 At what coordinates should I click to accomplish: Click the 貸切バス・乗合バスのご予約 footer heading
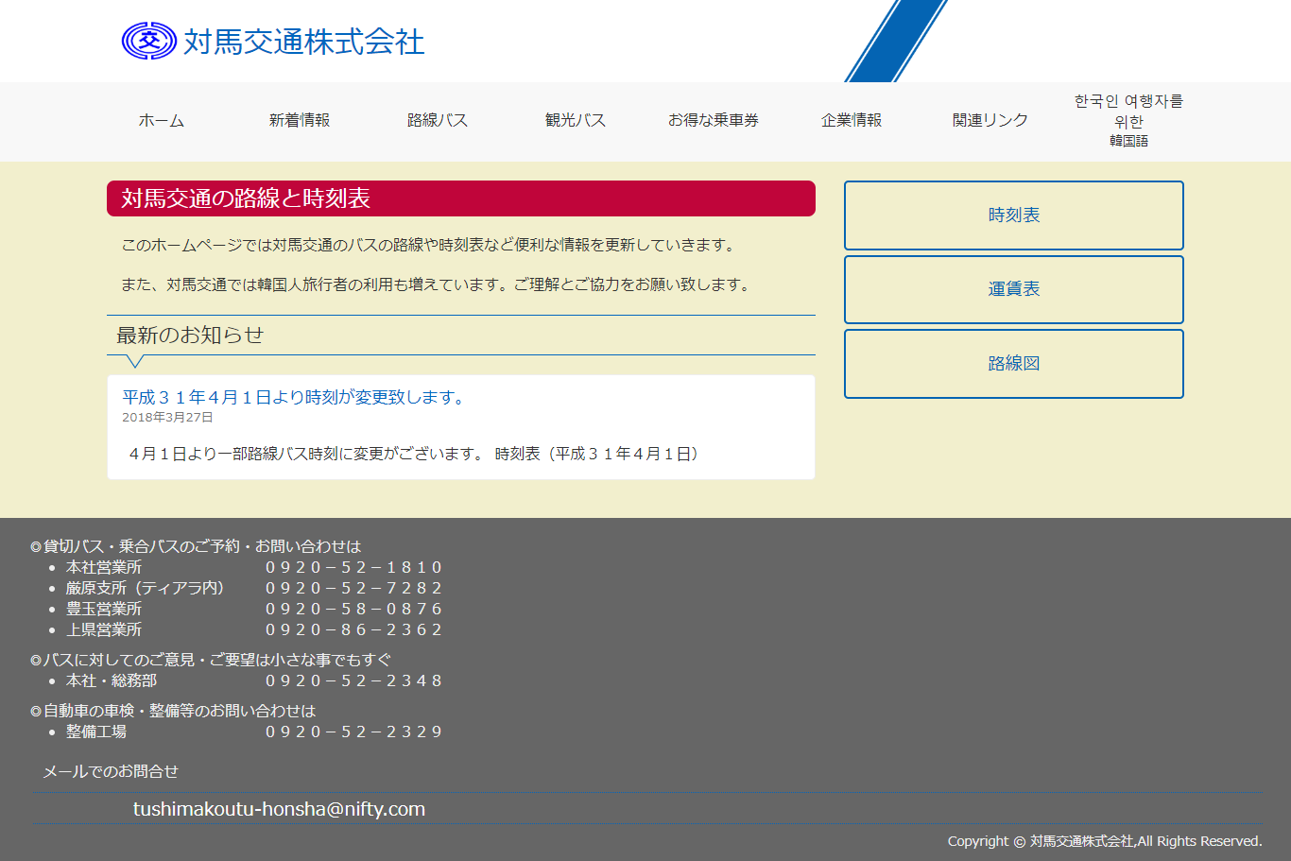[x=196, y=546]
